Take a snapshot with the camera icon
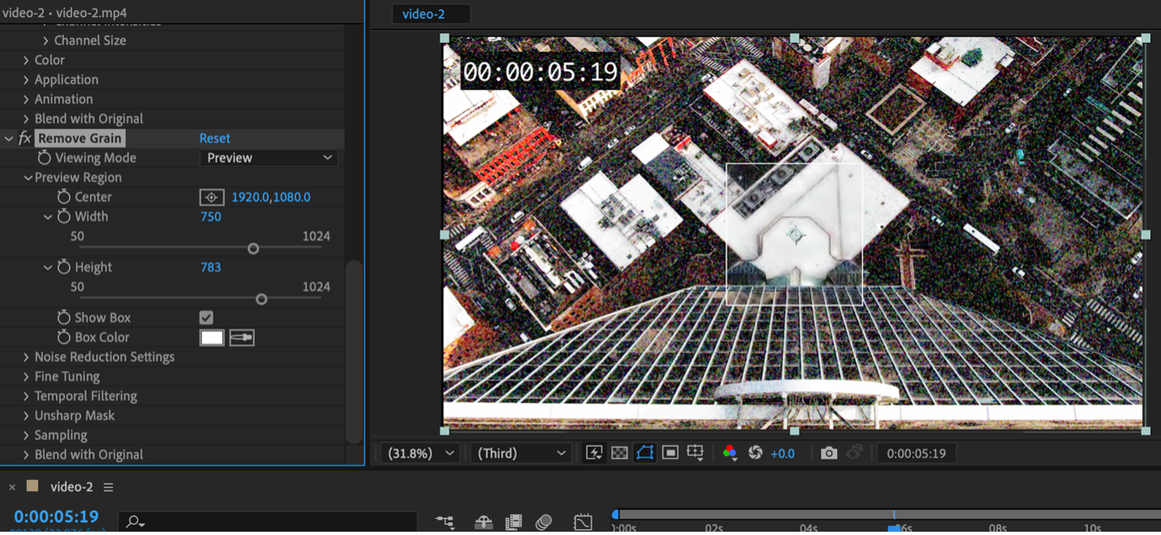This screenshot has width=1161, height=535. (x=828, y=453)
